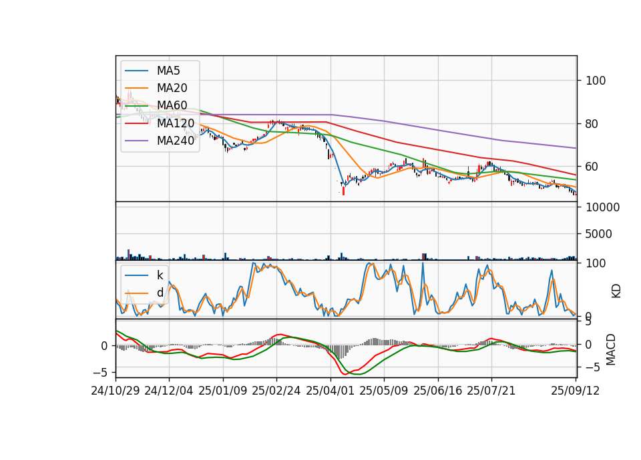Click the 10000 volume axis tick label

click(x=602, y=207)
